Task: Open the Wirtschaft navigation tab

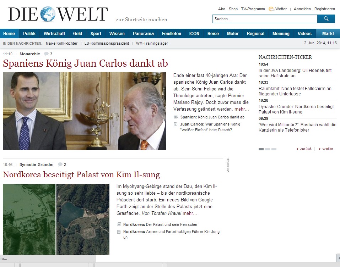Action: click(x=54, y=34)
